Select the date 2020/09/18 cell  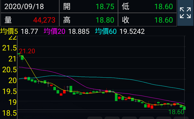coord(30,6)
